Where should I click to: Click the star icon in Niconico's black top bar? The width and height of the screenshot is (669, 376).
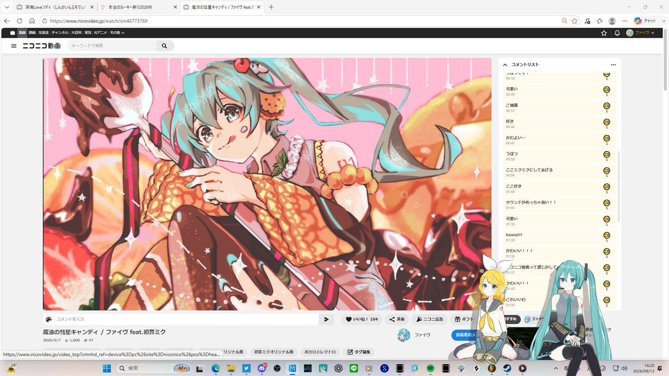(604, 33)
